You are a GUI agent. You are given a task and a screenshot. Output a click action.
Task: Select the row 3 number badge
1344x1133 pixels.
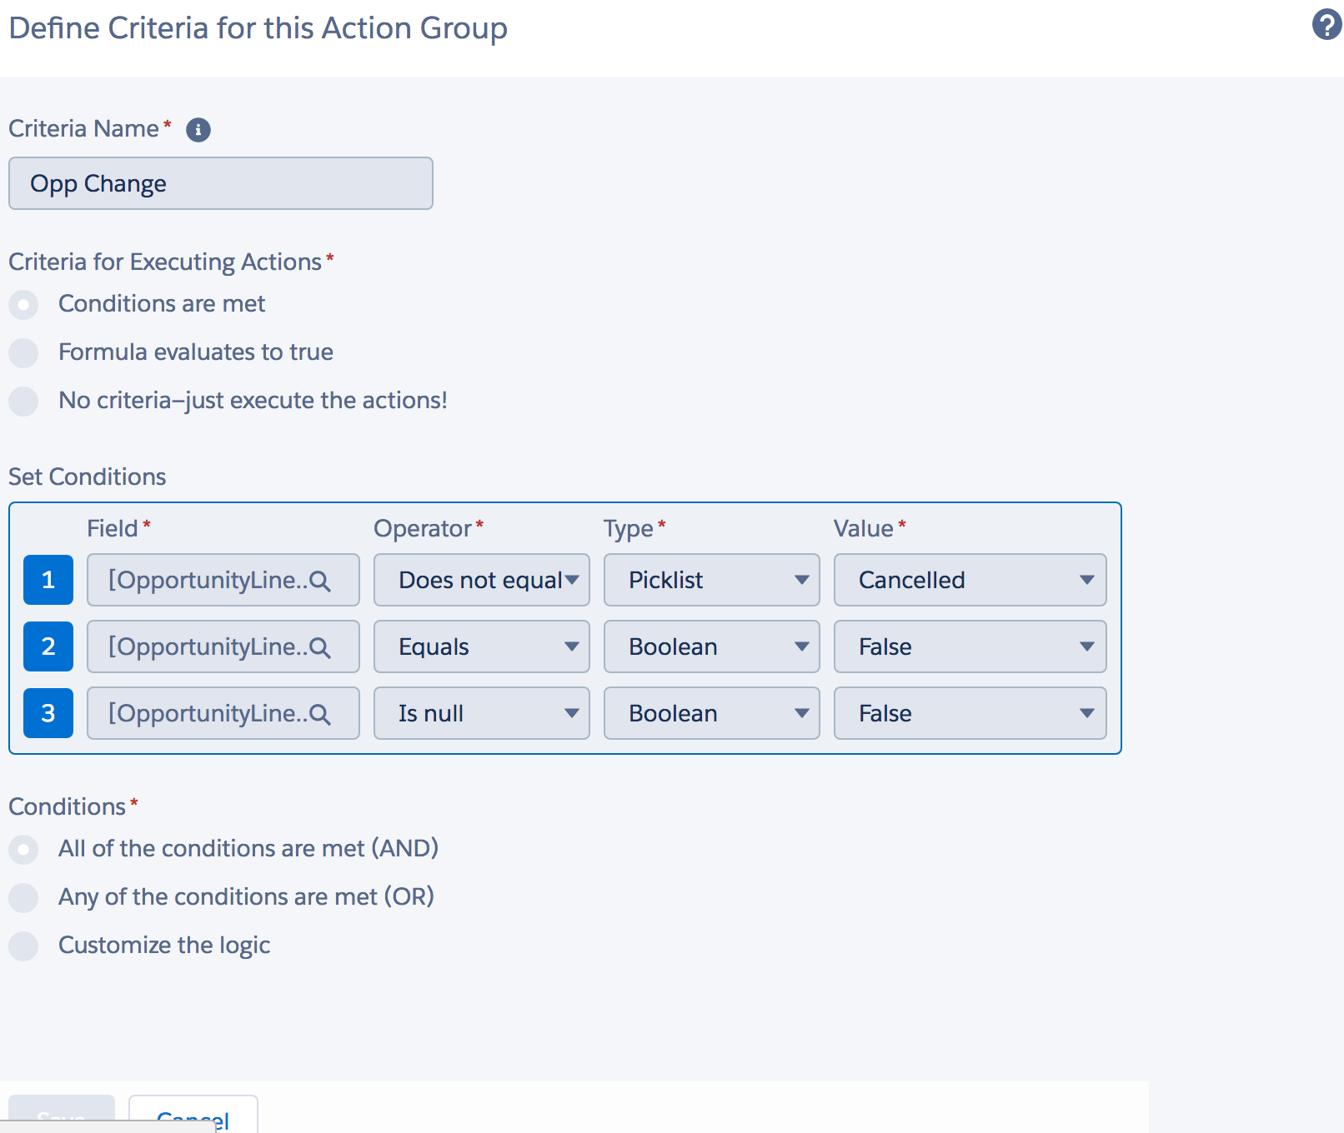tap(48, 713)
